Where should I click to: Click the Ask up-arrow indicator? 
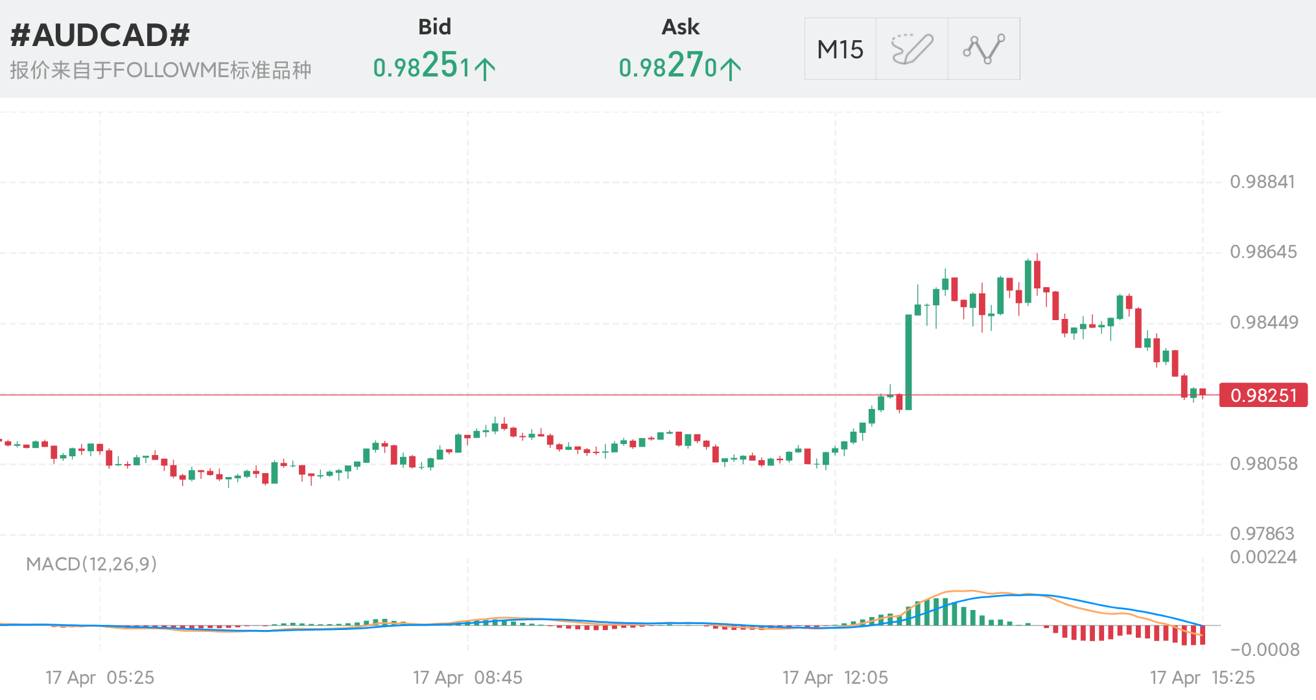731,69
